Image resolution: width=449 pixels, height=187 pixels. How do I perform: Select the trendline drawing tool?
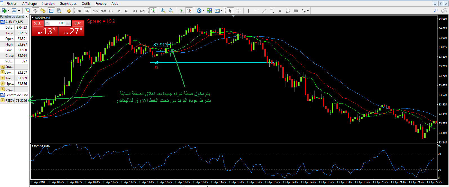click(264, 11)
